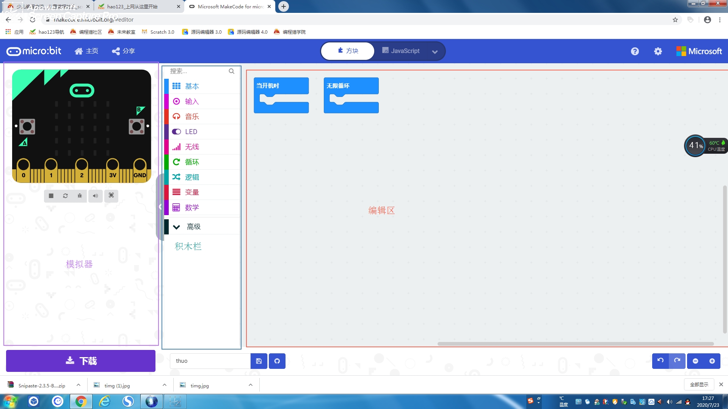Launch Internet Explorer from the taskbar
The image size is (728, 409).
tap(105, 401)
